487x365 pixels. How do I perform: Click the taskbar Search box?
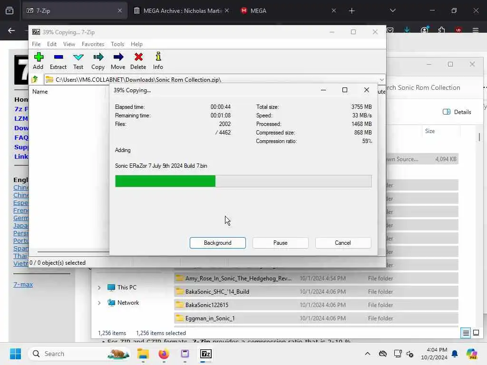80,354
